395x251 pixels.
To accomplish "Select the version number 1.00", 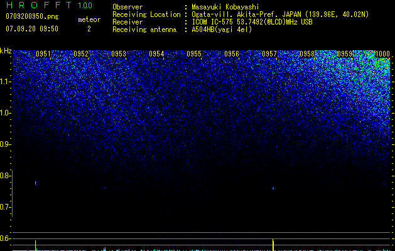I will 85,6.
